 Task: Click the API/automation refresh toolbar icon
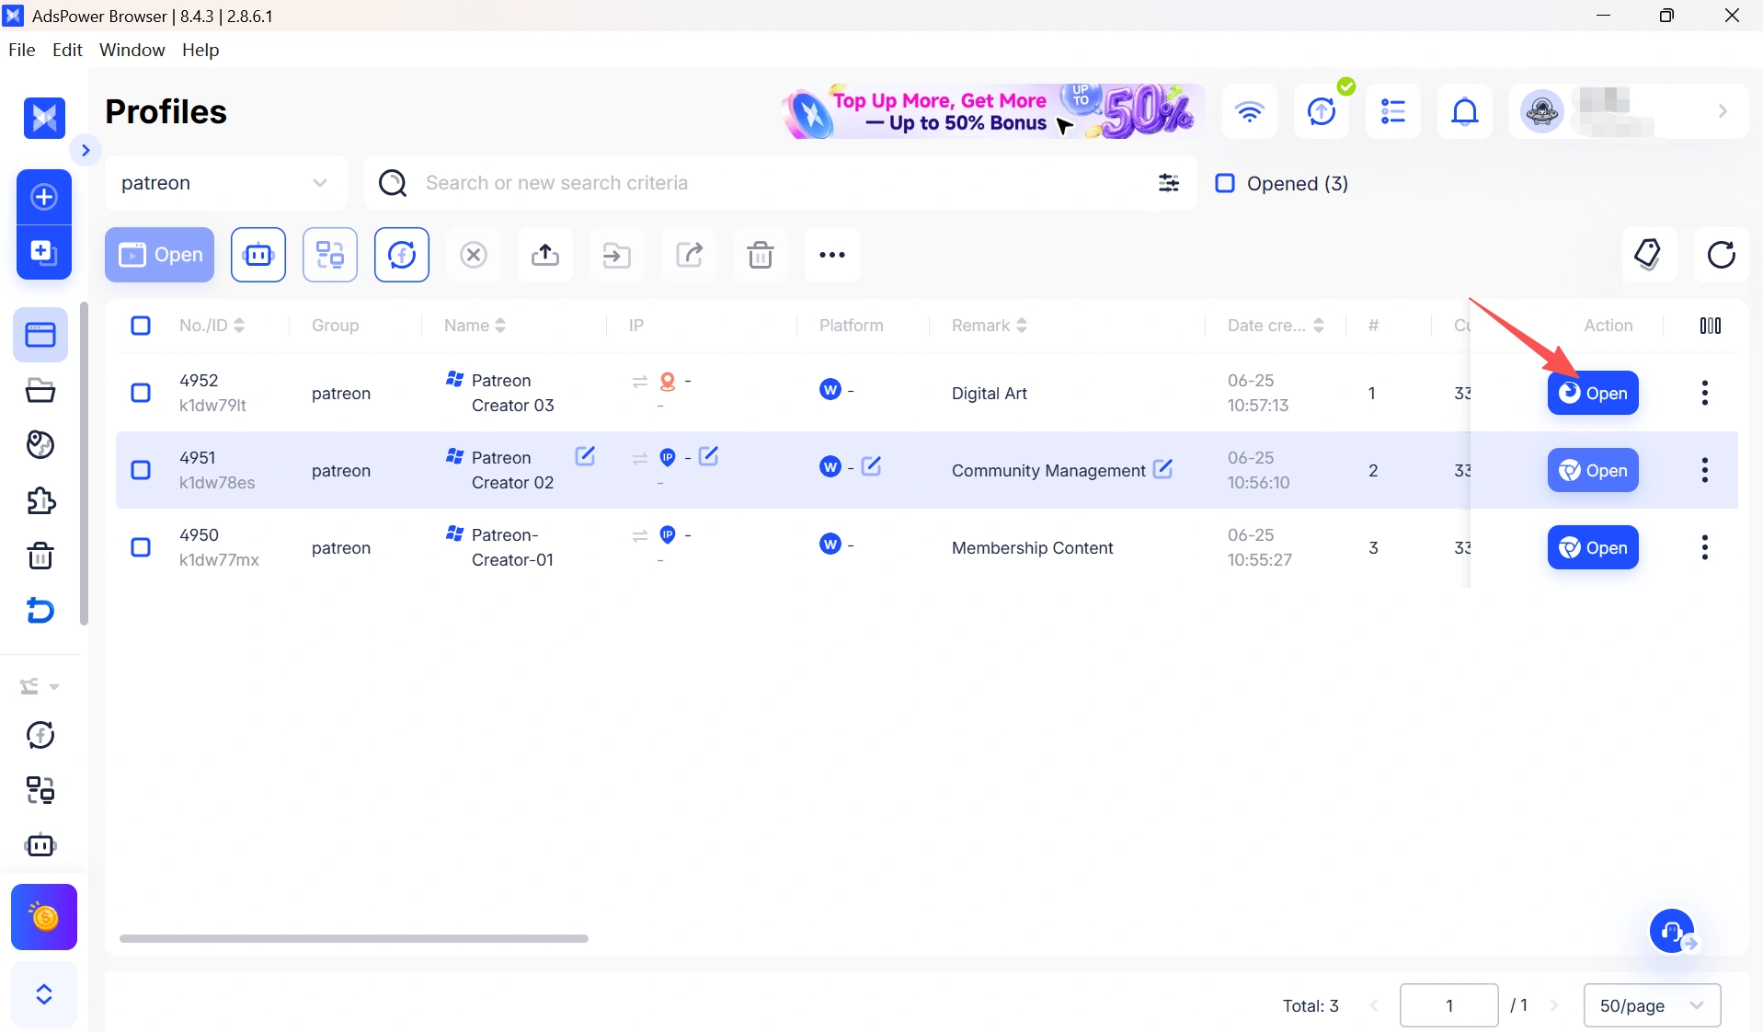402,255
